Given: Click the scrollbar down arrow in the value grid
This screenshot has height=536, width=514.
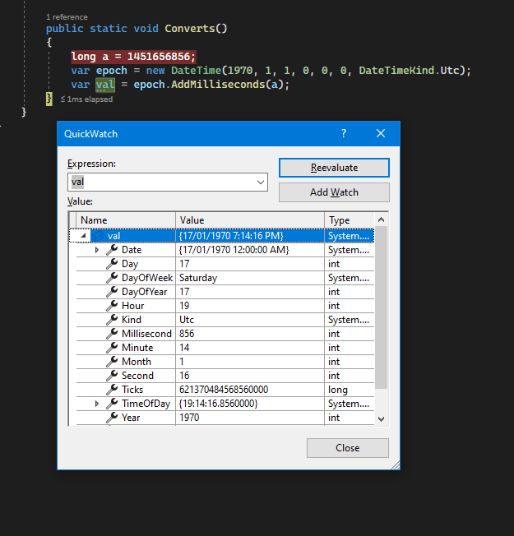Looking at the screenshot, I should click(x=382, y=418).
